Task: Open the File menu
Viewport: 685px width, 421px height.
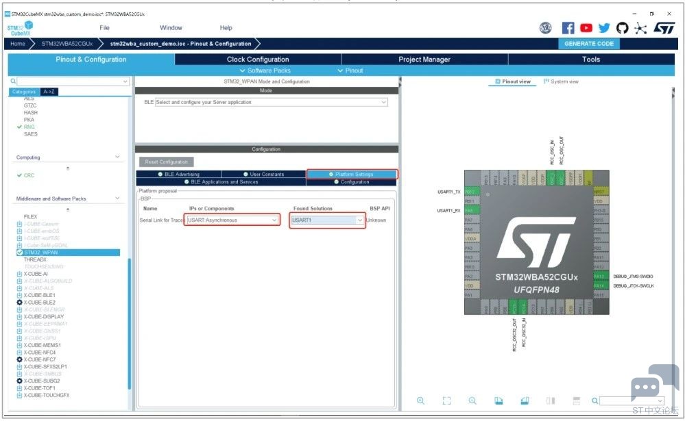Action: point(104,27)
